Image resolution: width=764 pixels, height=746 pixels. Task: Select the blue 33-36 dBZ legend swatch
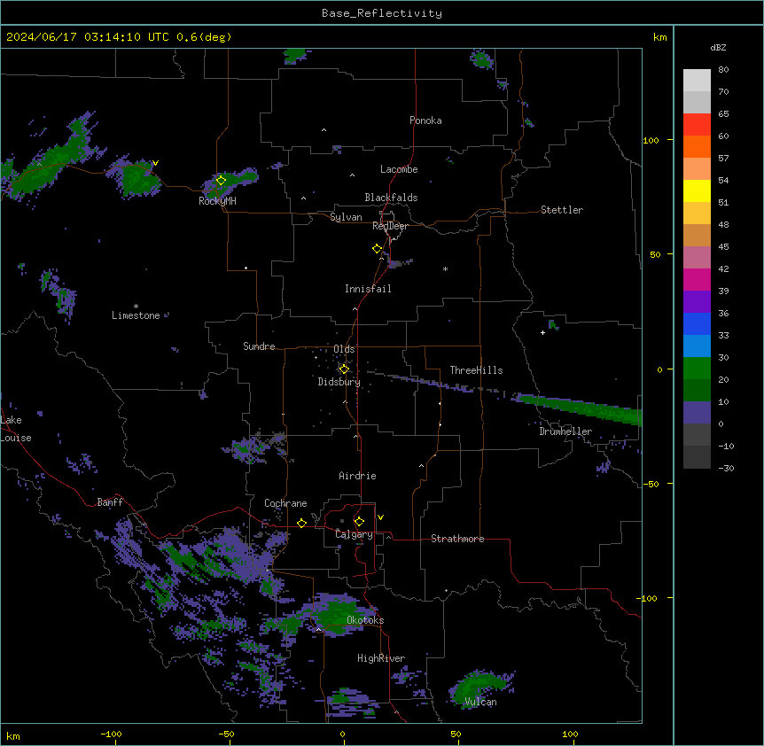697,323
